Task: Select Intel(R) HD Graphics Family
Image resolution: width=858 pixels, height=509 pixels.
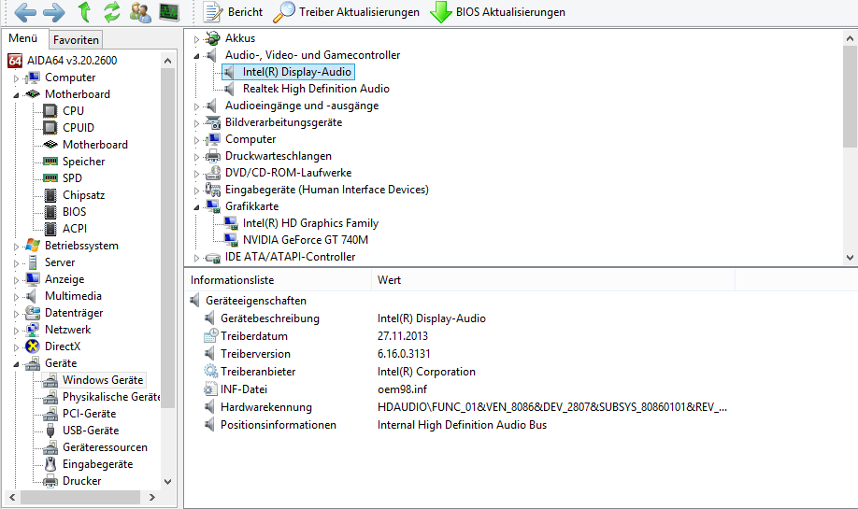Action: pyautogui.click(x=311, y=223)
